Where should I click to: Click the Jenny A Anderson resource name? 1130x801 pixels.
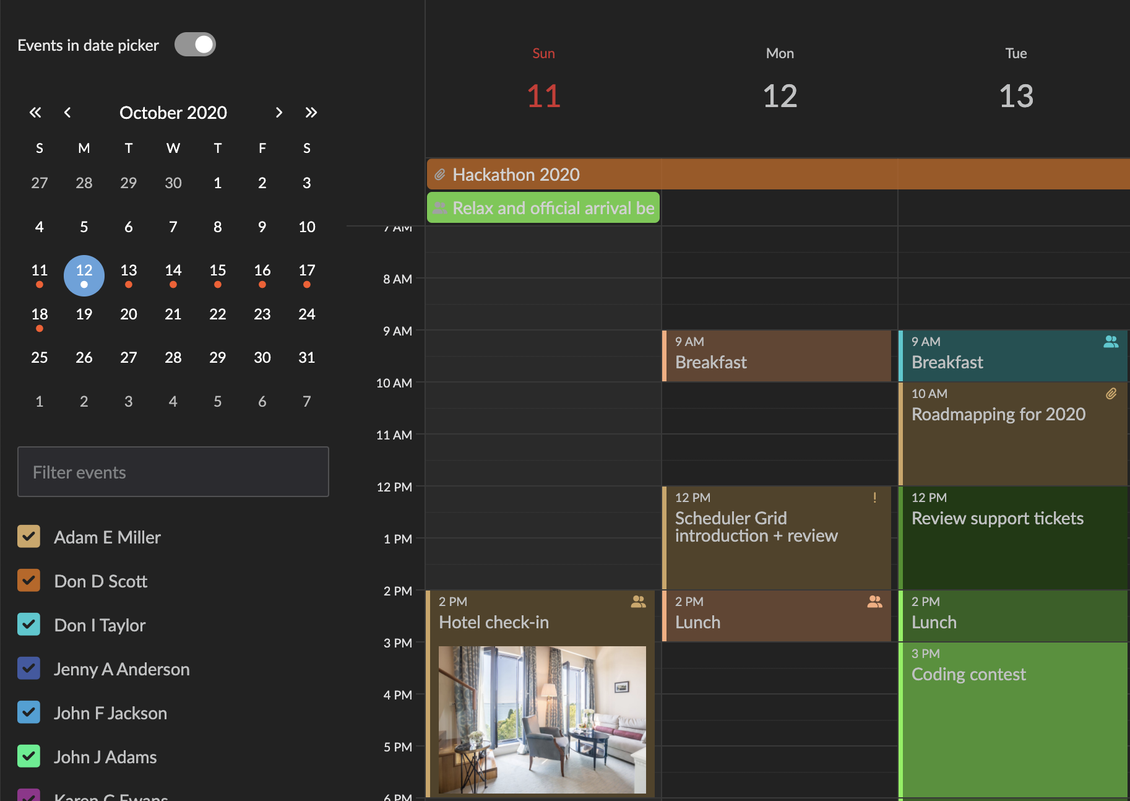[x=121, y=669]
